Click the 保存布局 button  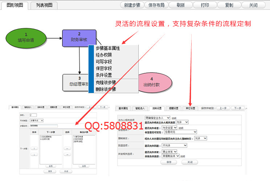point(156,5)
